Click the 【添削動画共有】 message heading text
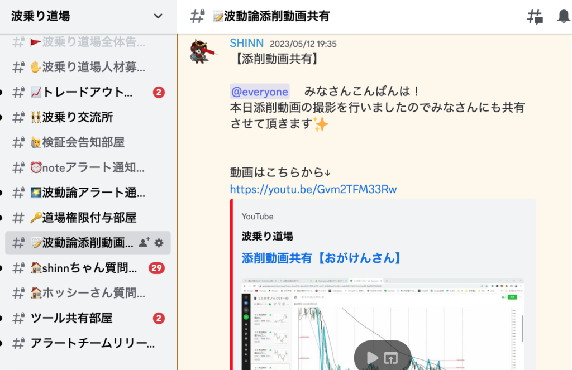572x370 pixels. (x=277, y=59)
